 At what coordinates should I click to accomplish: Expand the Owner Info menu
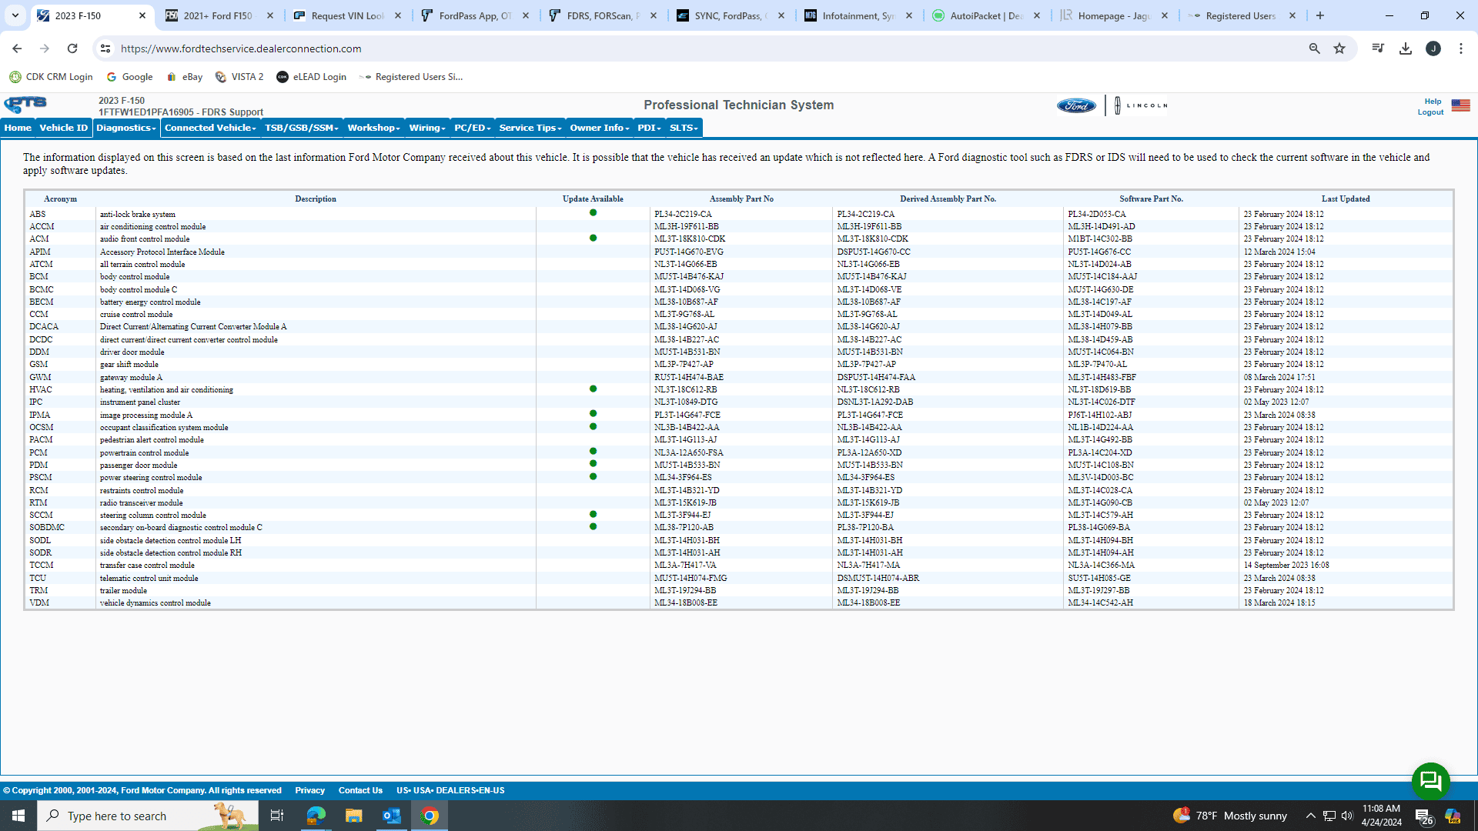[600, 128]
